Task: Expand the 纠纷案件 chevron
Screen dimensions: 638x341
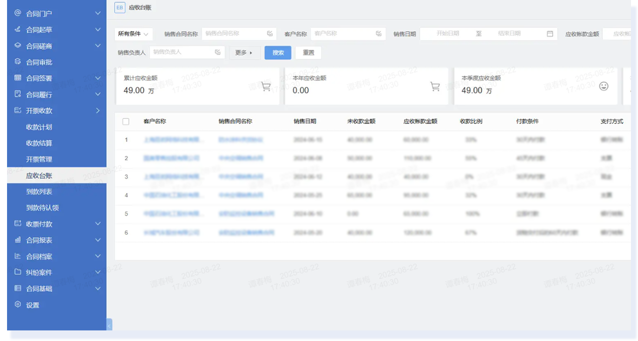Action: (98, 272)
